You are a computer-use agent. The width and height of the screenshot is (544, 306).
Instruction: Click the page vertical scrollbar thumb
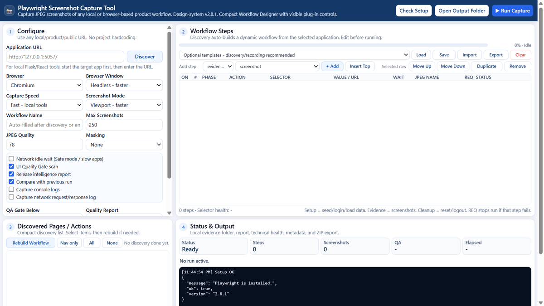[x=540, y=130]
